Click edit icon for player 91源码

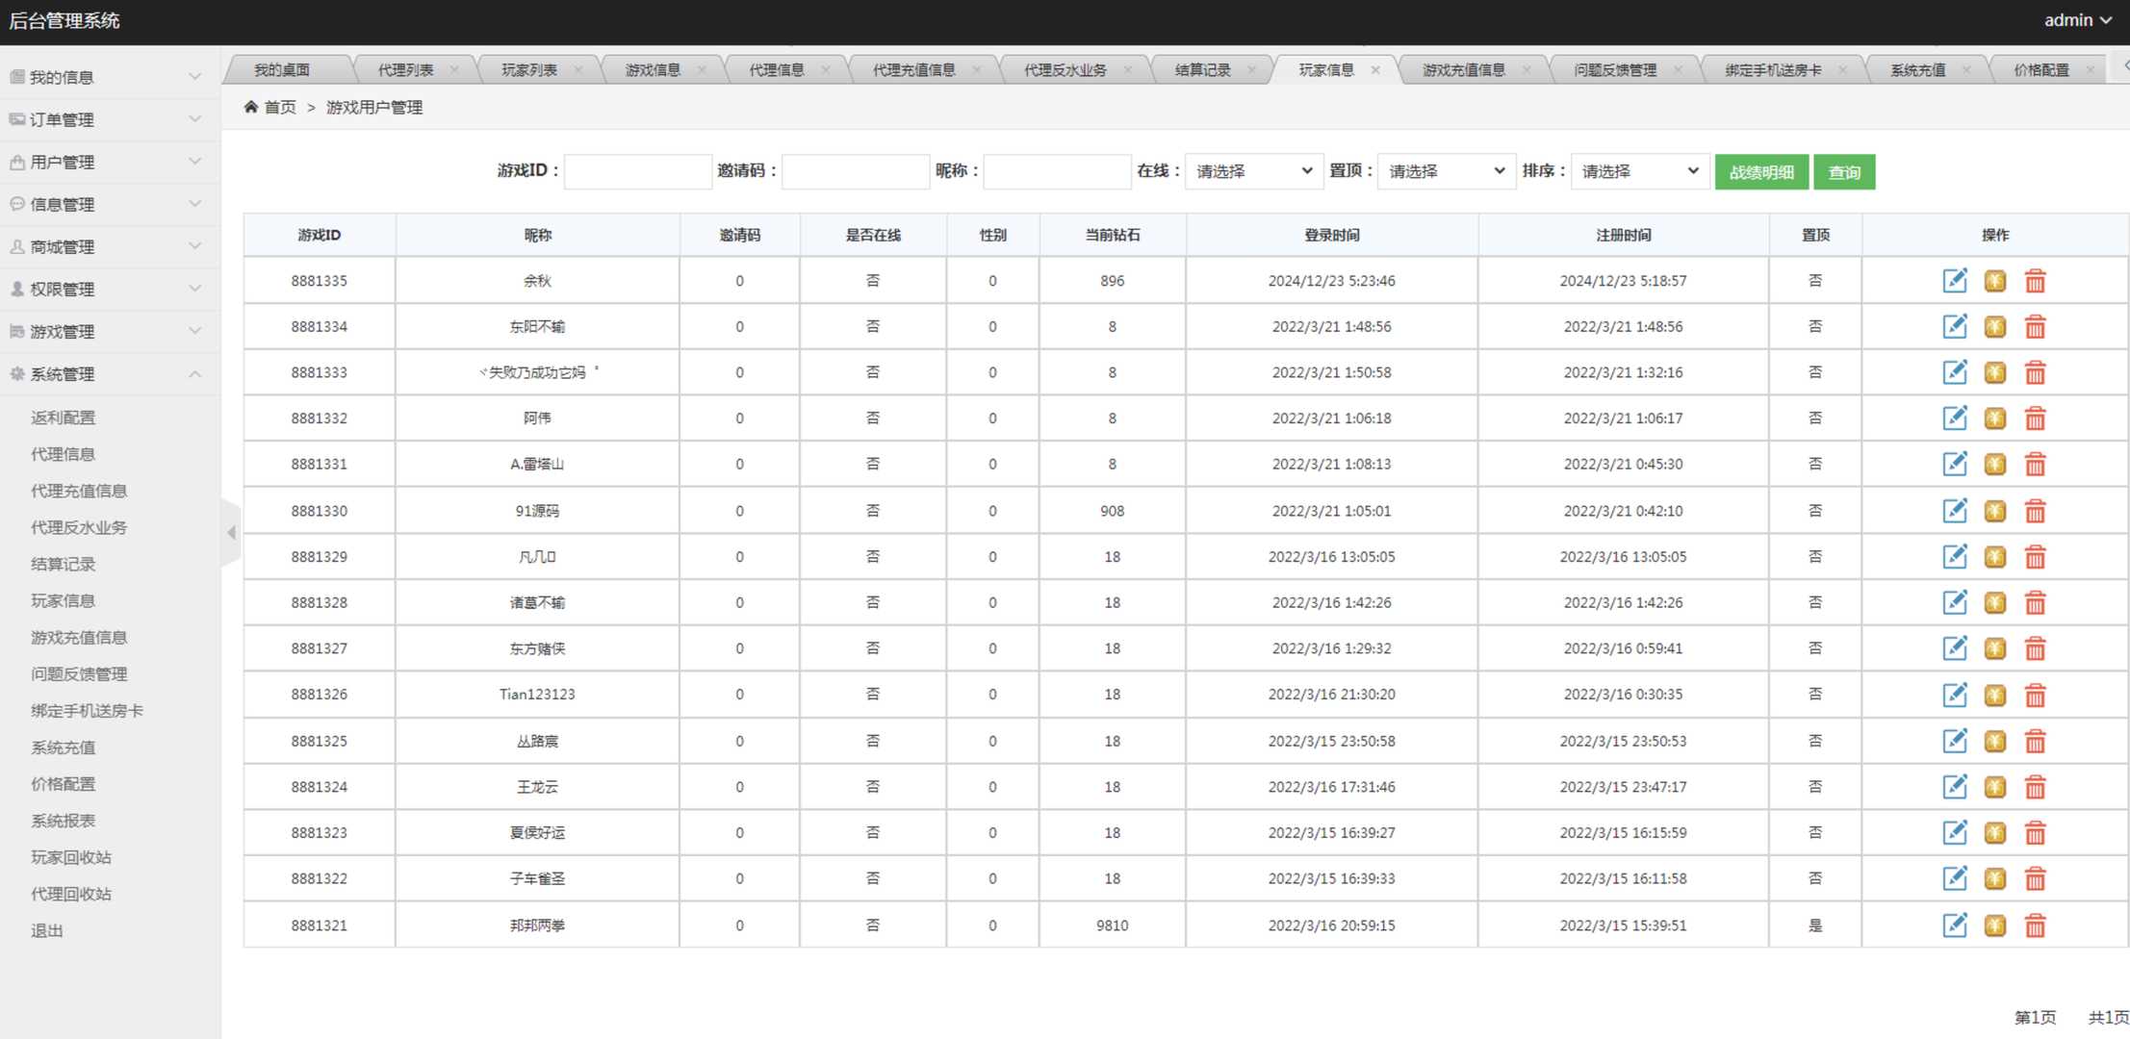[x=1954, y=511]
